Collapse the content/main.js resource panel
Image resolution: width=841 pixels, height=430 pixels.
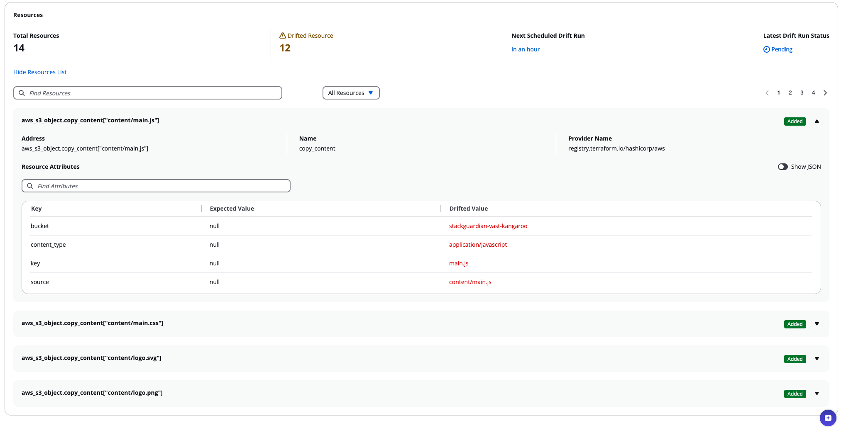(x=817, y=121)
